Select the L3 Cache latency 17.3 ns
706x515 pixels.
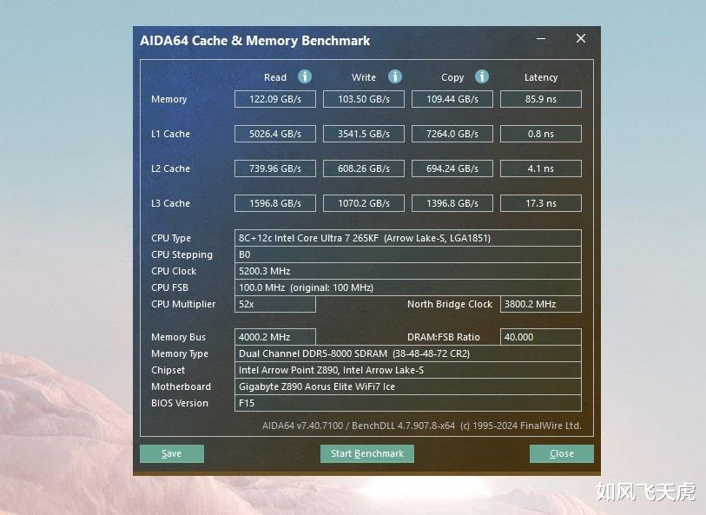pyautogui.click(x=541, y=203)
